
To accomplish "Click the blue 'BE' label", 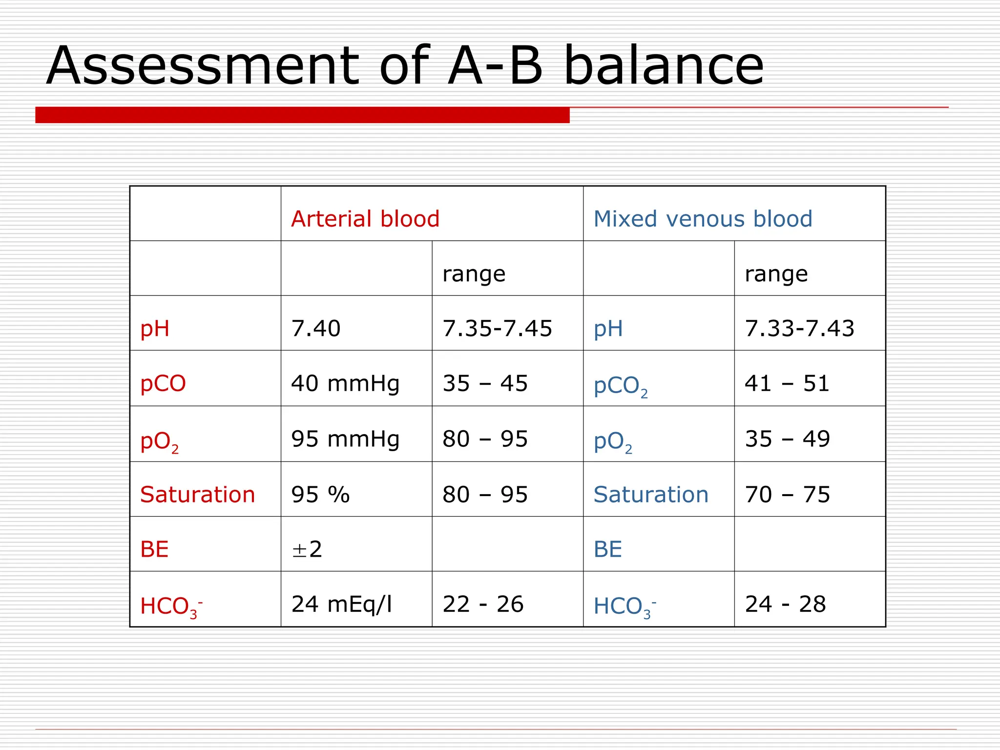I will pyautogui.click(x=608, y=550).
